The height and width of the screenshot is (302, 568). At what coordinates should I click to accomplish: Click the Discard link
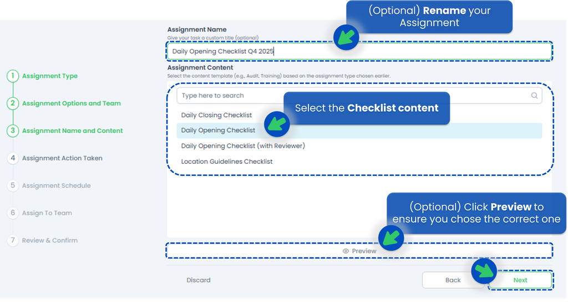coord(199,280)
